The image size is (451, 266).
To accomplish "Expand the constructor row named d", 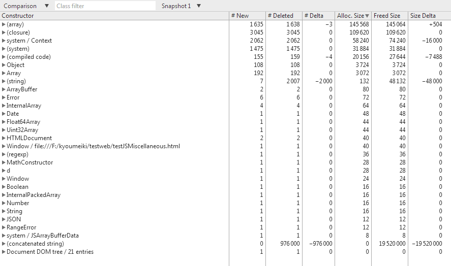I will click(4, 171).
